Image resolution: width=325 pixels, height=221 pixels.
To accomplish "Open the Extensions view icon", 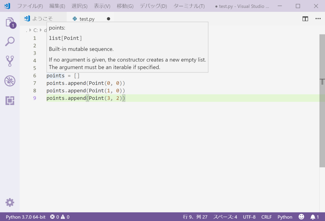I will (10, 100).
